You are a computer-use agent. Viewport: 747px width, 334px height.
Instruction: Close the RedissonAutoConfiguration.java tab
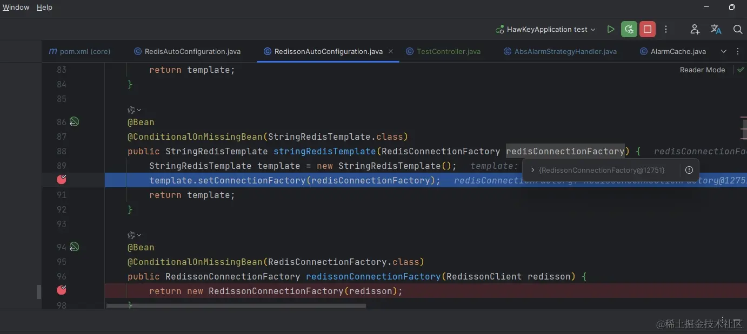(x=391, y=51)
